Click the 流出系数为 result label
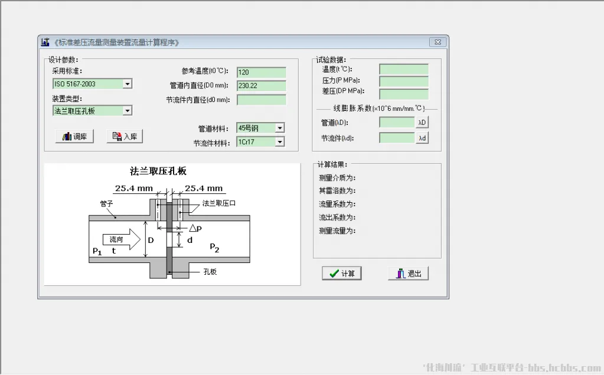 pos(337,218)
